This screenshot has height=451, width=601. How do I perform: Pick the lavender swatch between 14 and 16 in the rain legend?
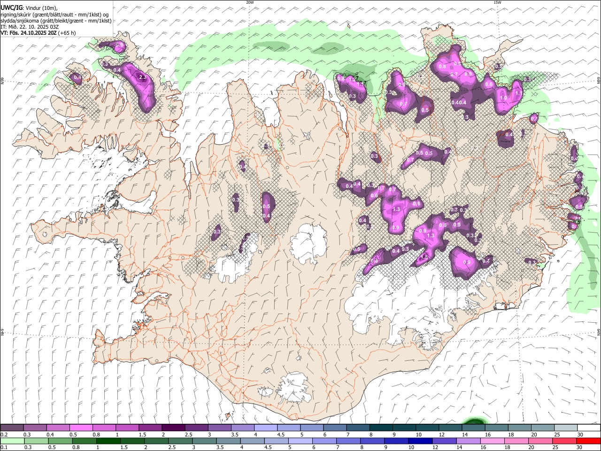(x=468, y=441)
